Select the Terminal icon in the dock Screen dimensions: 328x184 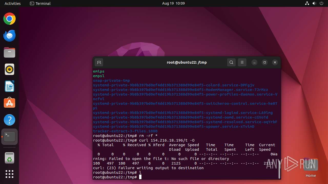[x=9, y=137]
